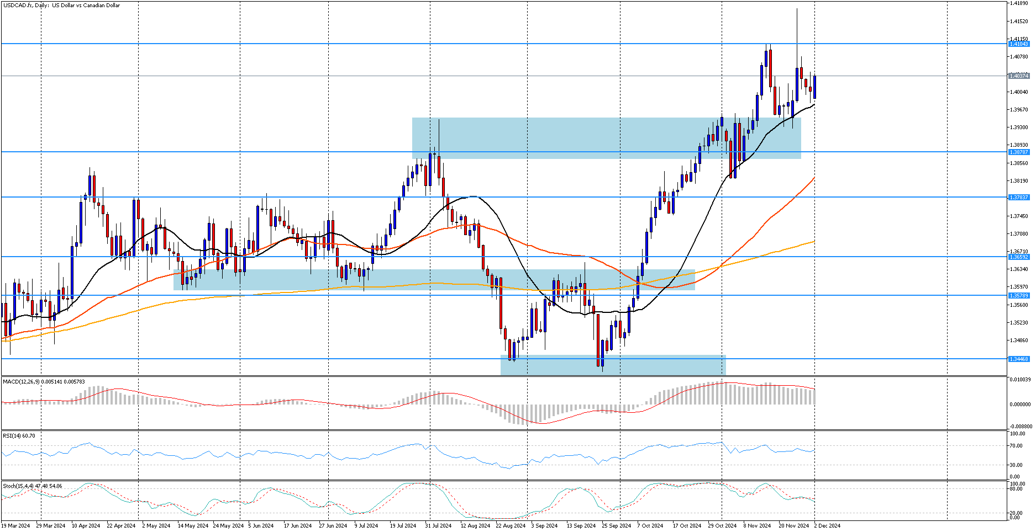Image resolution: width=1036 pixels, height=532 pixels.
Task: Click the 1.41043 price level tag
Action: tap(1019, 44)
